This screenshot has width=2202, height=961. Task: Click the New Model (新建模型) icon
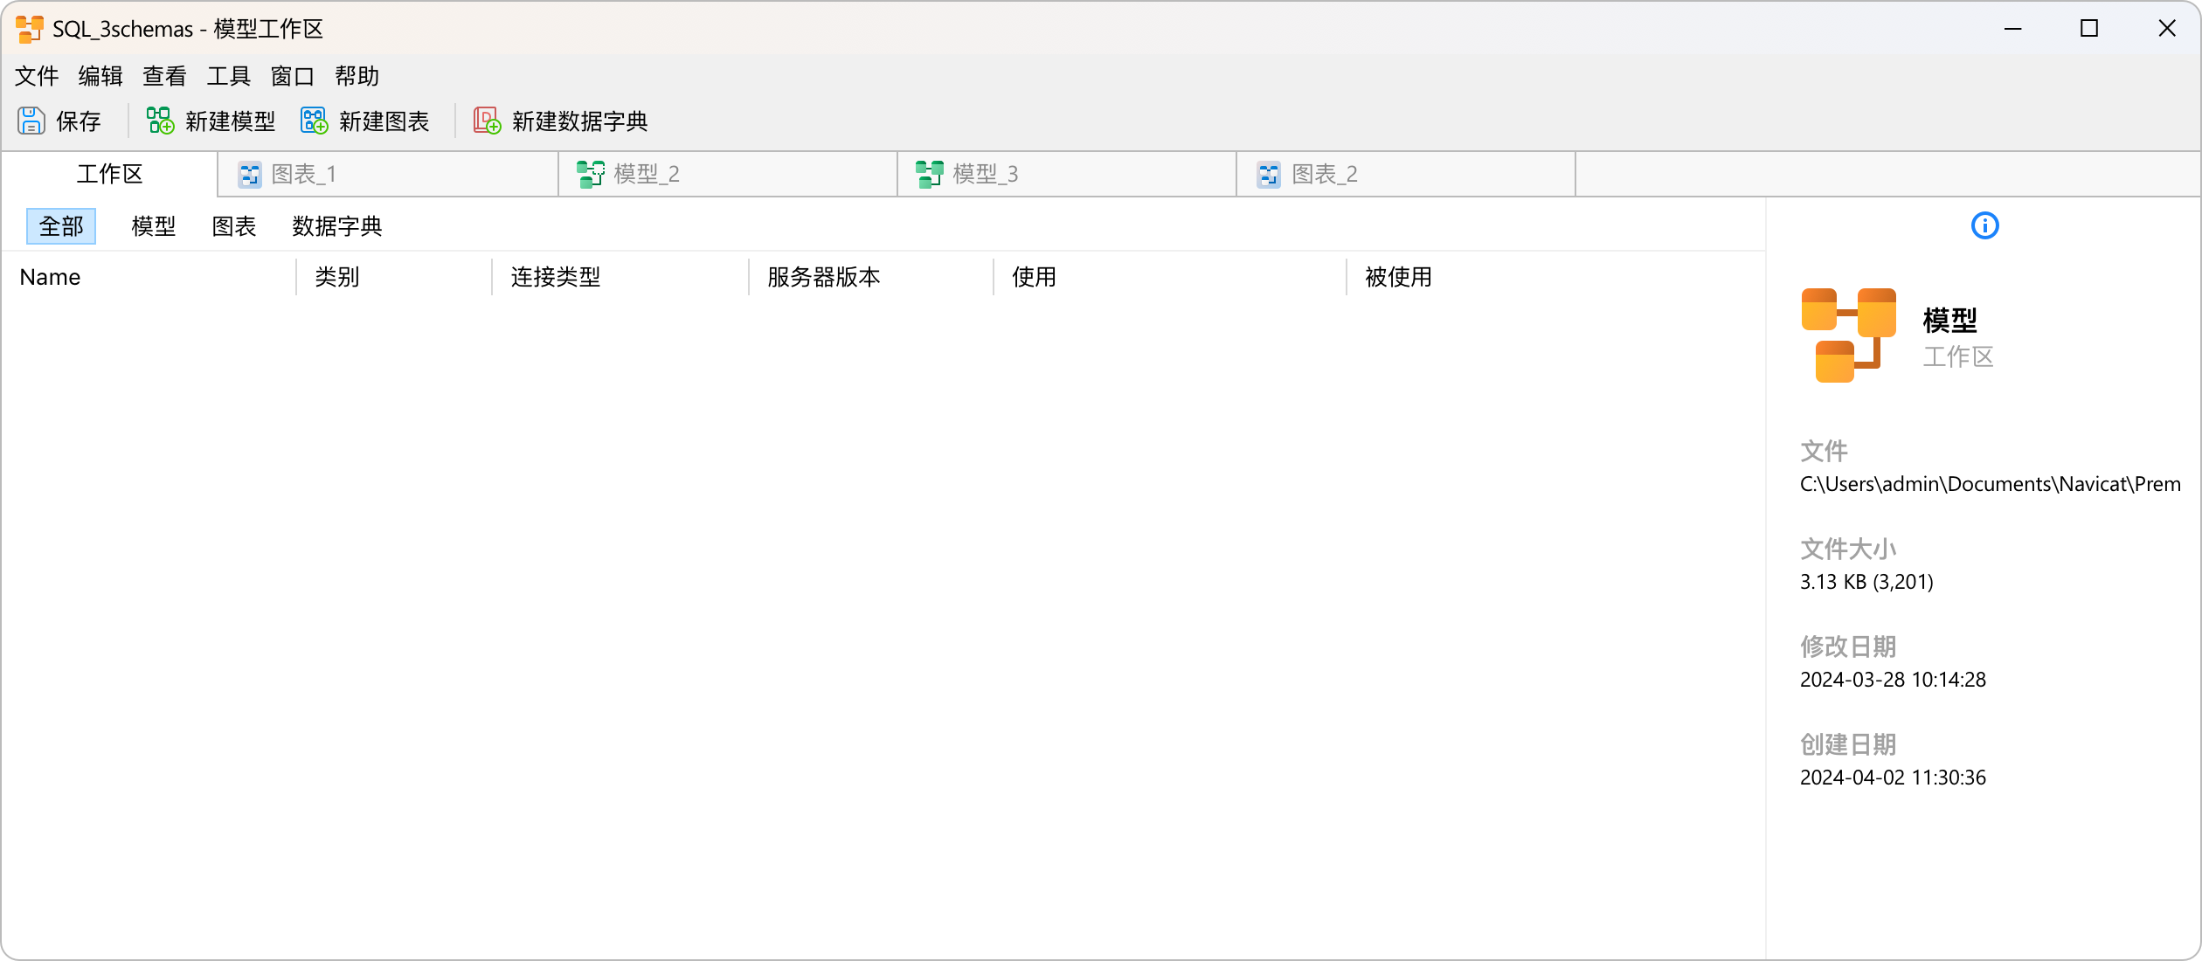tap(160, 121)
